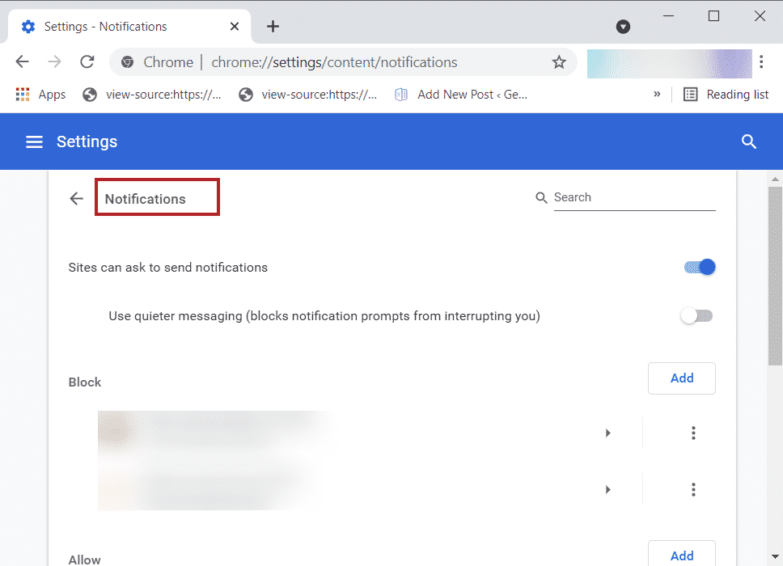Go back using the browser back arrow

(x=22, y=61)
